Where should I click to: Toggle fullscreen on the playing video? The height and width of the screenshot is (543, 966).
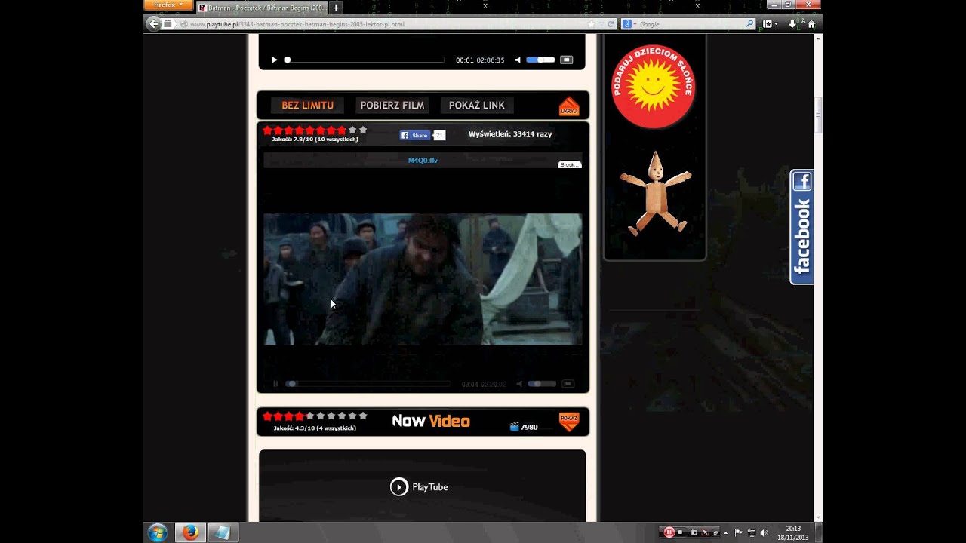568,384
